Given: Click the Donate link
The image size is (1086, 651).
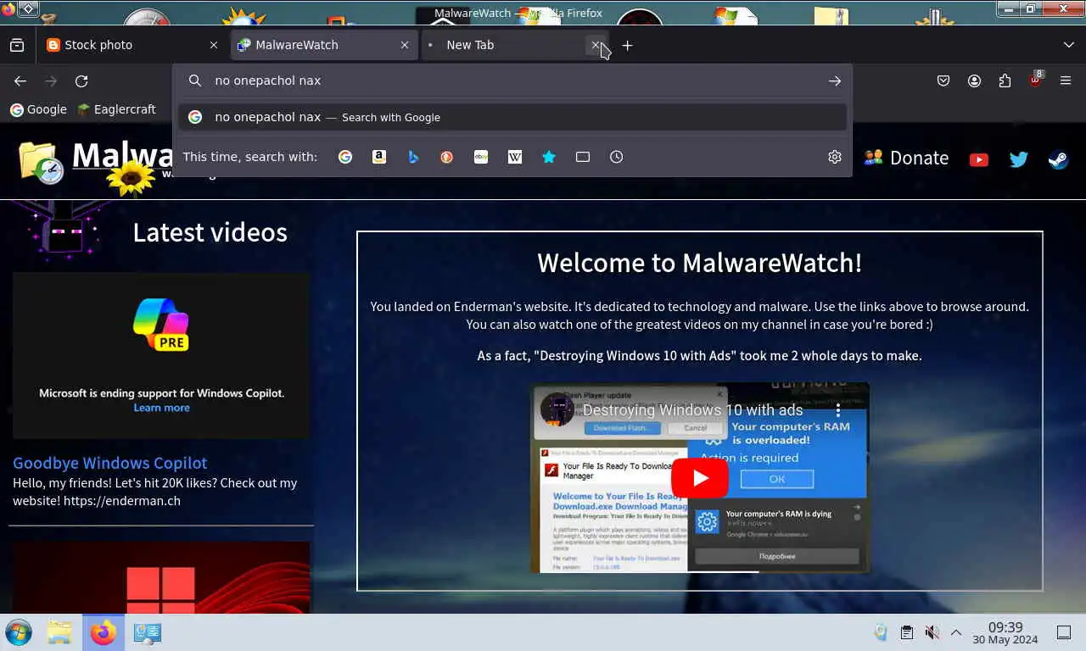Looking at the screenshot, I should pyautogui.click(x=906, y=158).
